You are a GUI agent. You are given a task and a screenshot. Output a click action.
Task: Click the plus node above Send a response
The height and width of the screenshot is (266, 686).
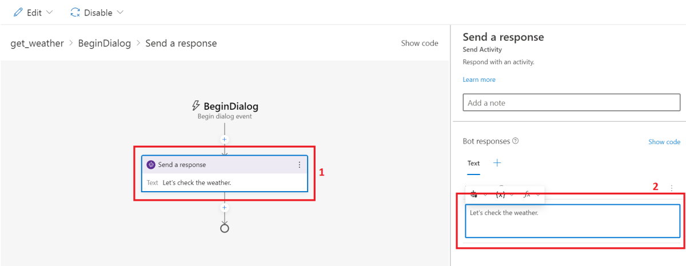pos(225,139)
